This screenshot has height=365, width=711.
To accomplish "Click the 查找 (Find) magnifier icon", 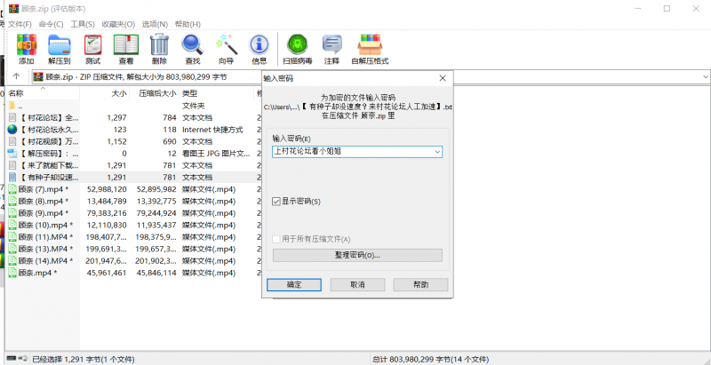I will [192, 48].
